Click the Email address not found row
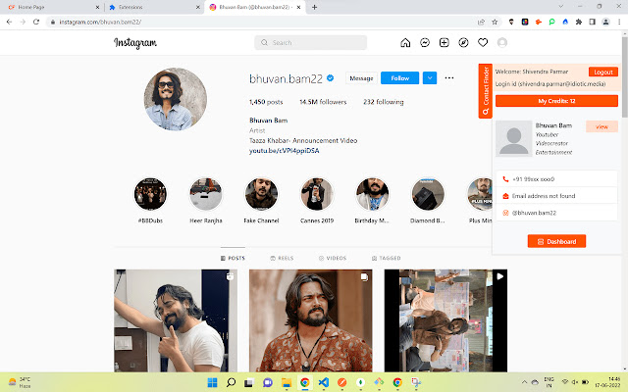The image size is (628, 392). (556, 196)
